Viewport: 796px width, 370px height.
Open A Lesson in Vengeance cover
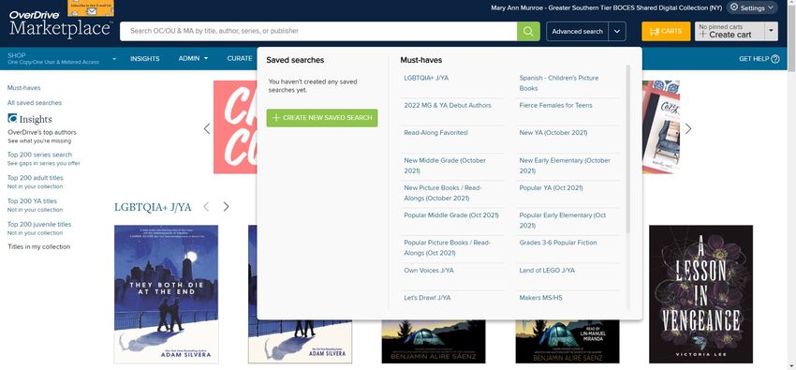[x=700, y=294]
